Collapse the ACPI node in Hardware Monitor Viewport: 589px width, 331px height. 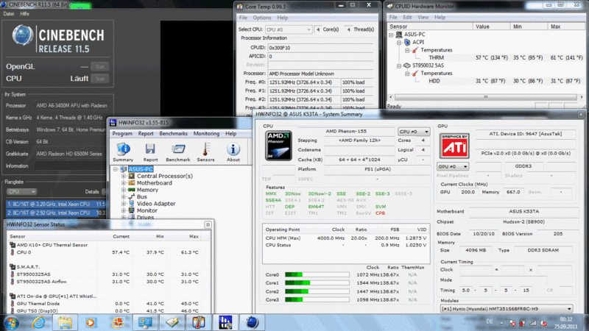399,43
